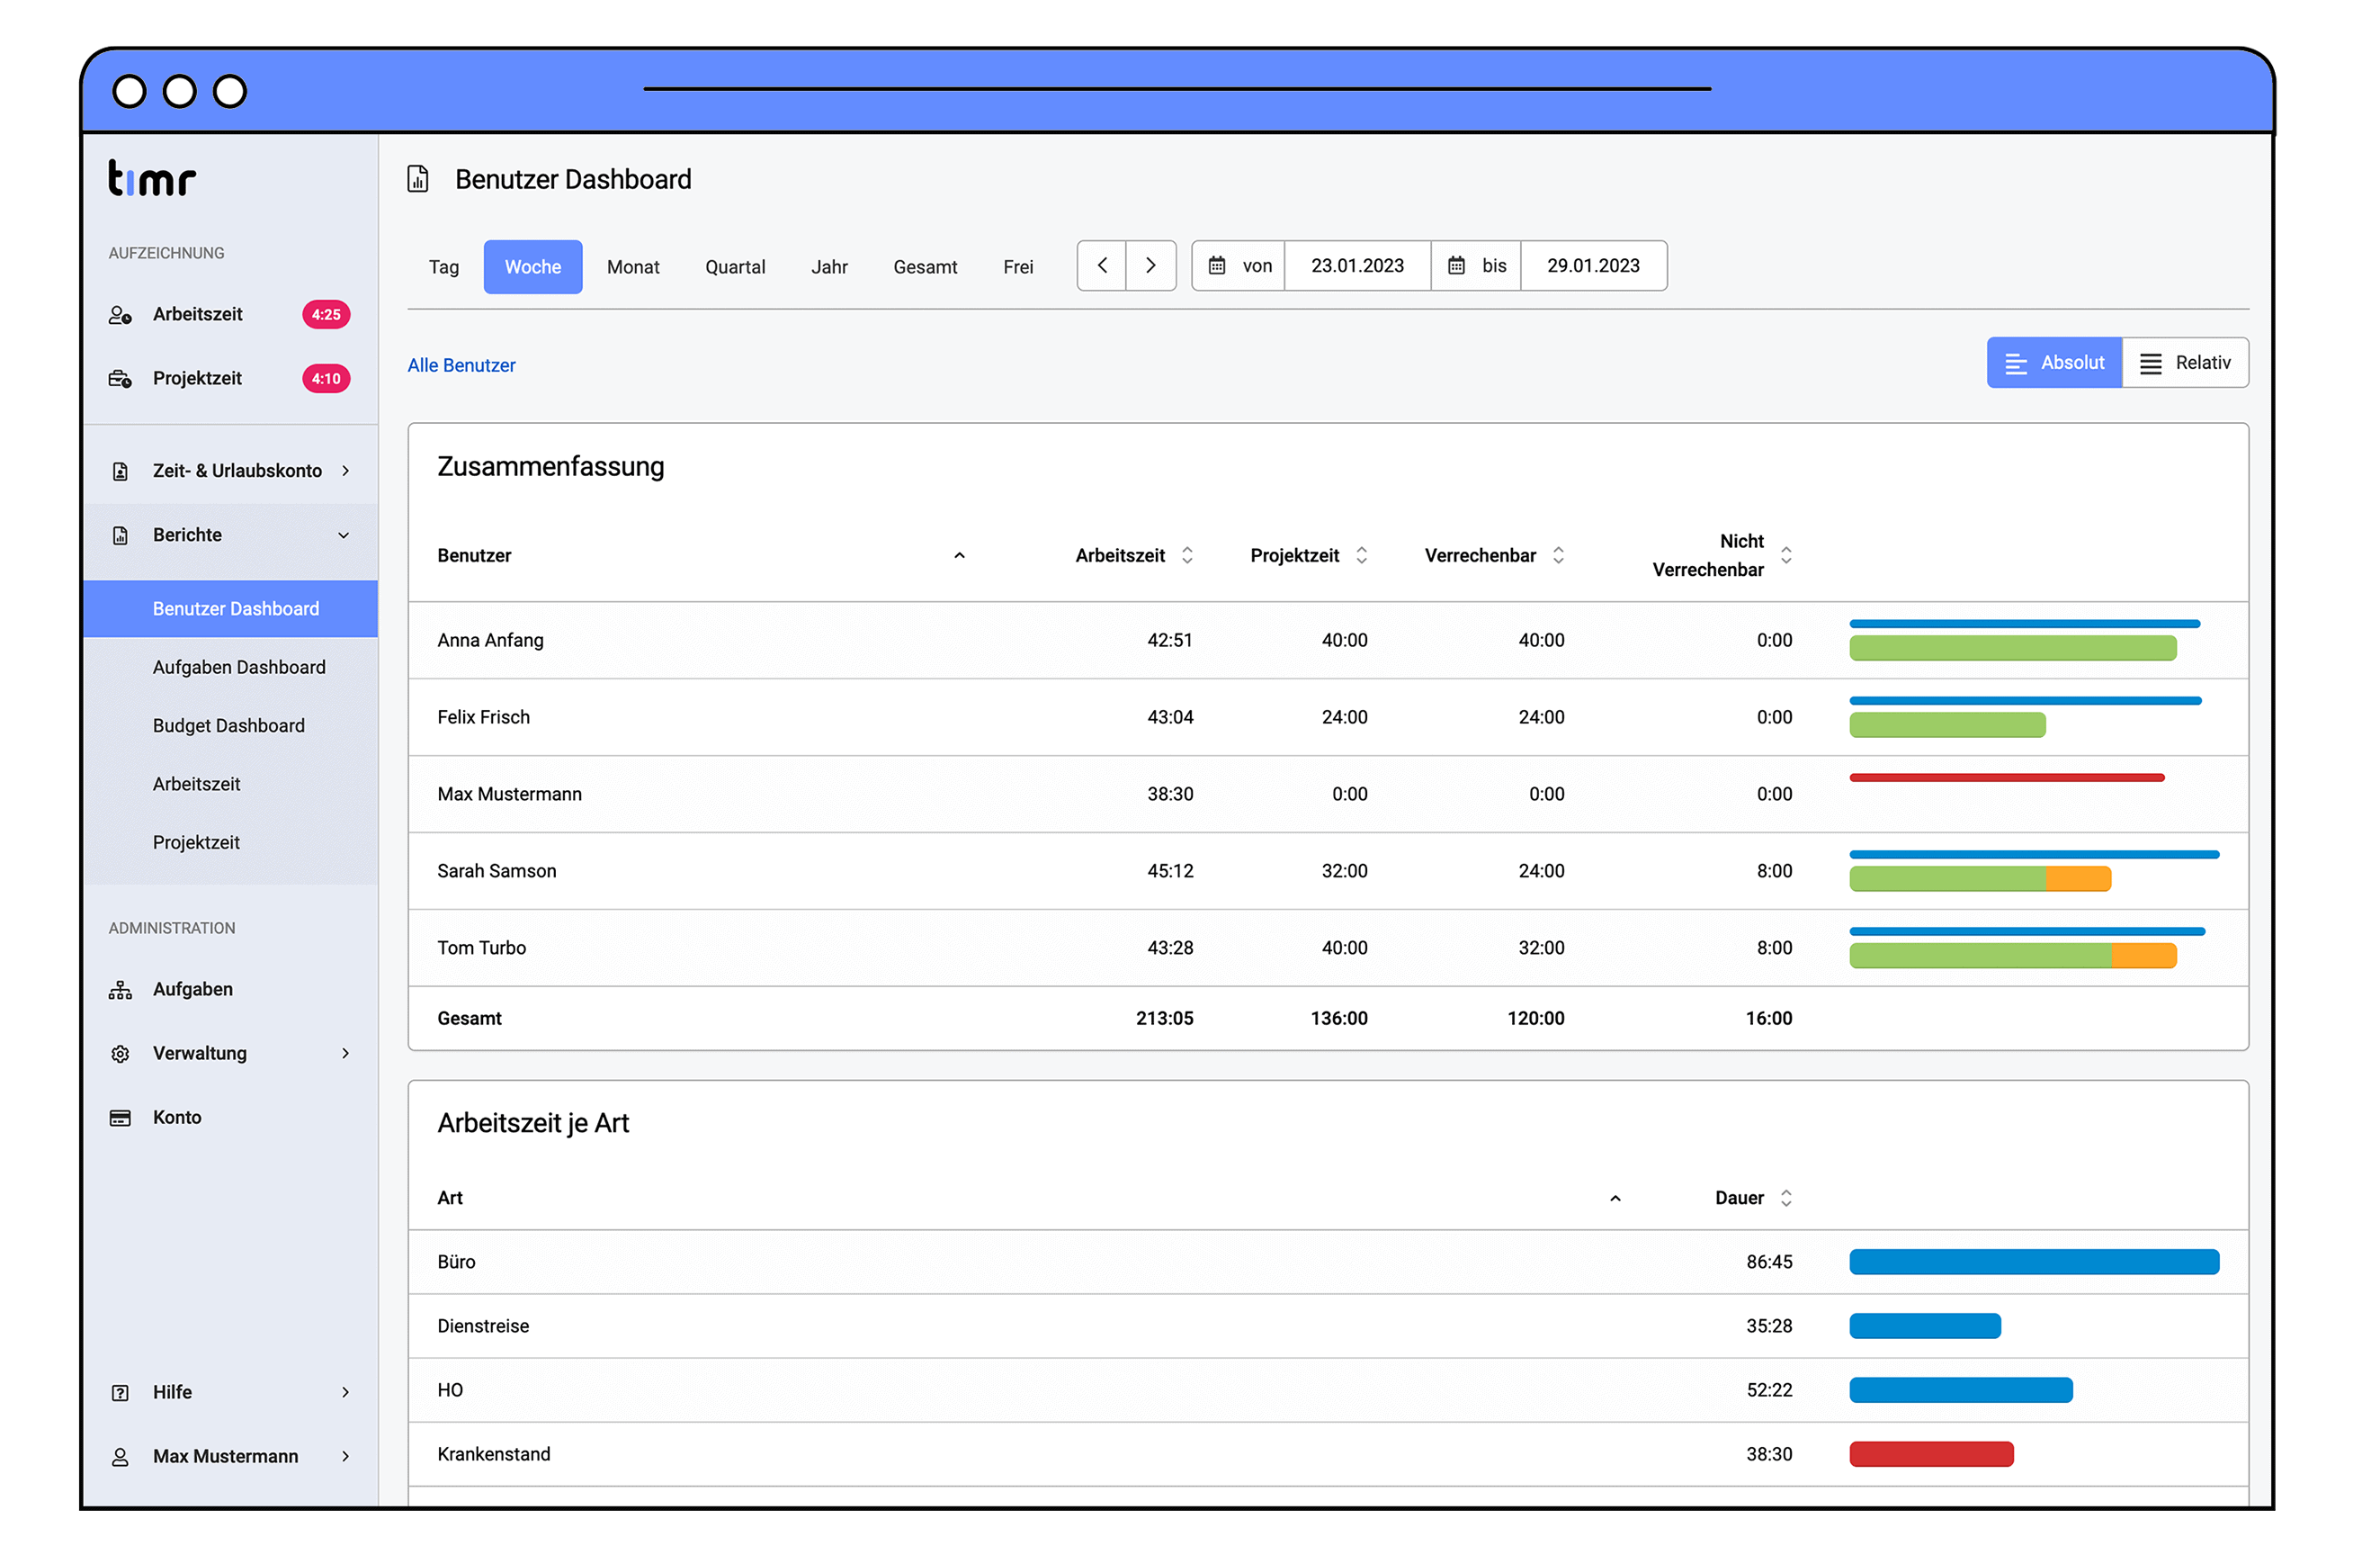Click Max Mustermann's red work time bar

(x=2007, y=778)
